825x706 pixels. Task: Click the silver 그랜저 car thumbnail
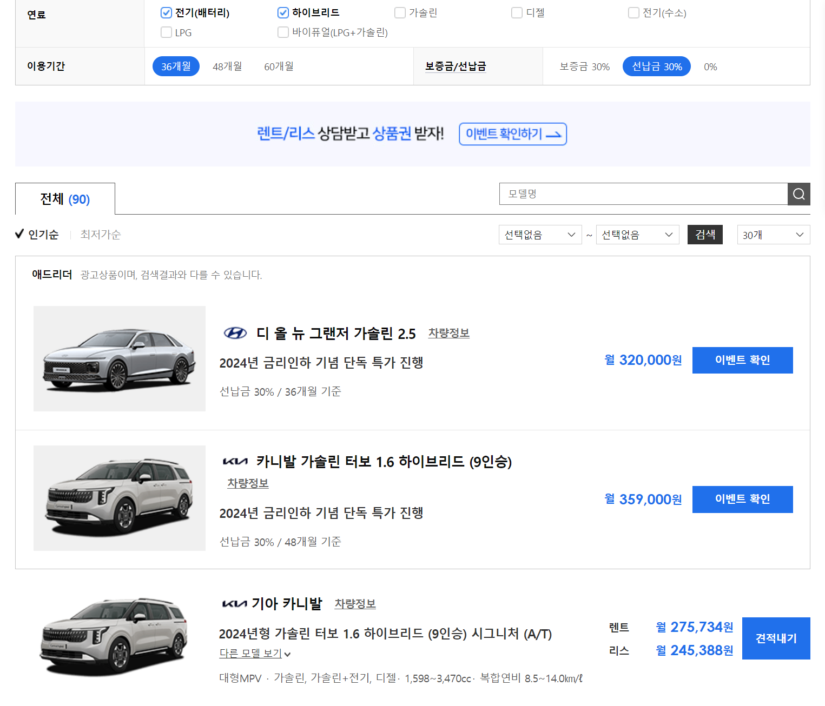[120, 359]
